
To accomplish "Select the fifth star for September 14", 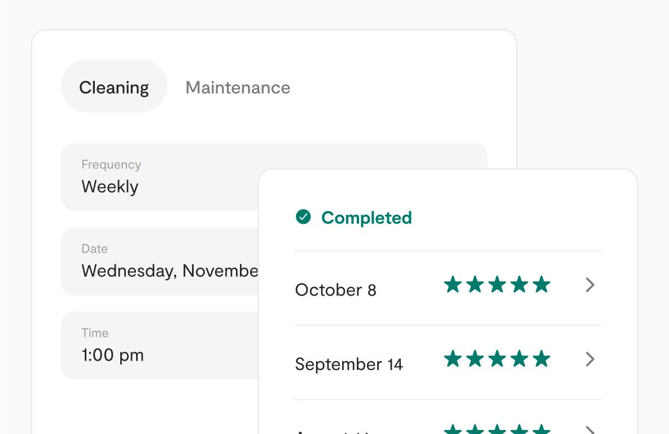I will coord(542,359).
